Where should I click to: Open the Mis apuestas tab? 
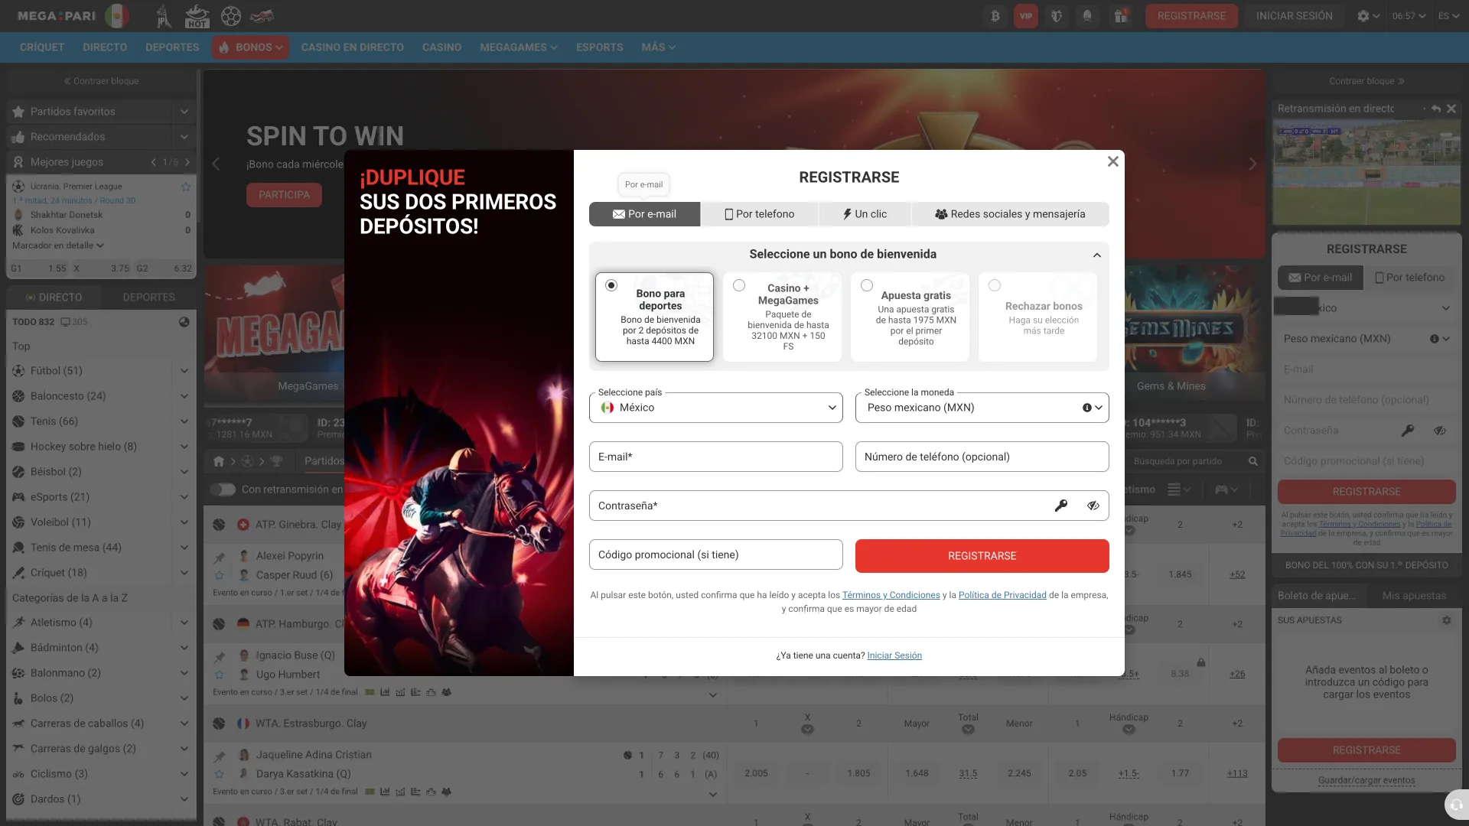click(x=1414, y=596)
